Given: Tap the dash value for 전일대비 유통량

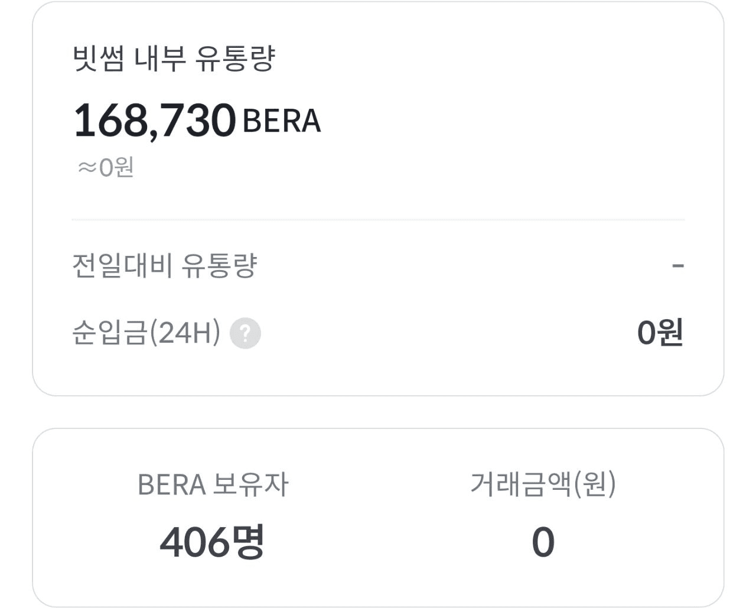Looking at the screenshot, I should coord(678,266).
